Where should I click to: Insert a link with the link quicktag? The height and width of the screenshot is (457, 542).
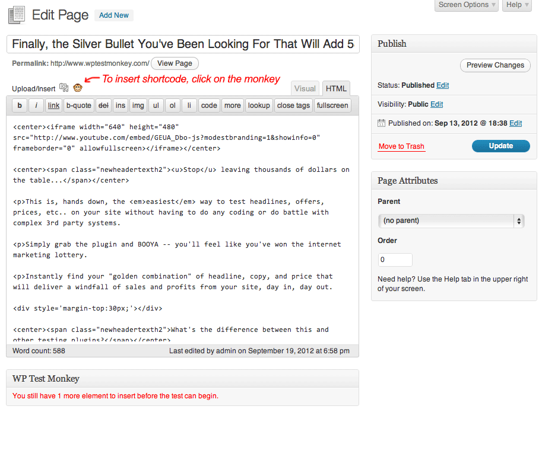[53, 106]
